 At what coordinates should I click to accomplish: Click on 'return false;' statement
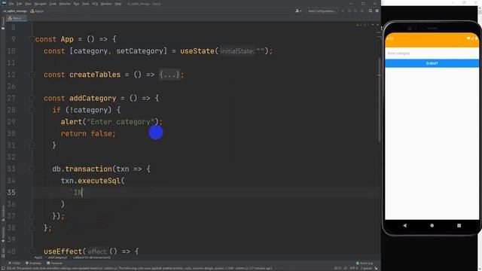[88, 133]
